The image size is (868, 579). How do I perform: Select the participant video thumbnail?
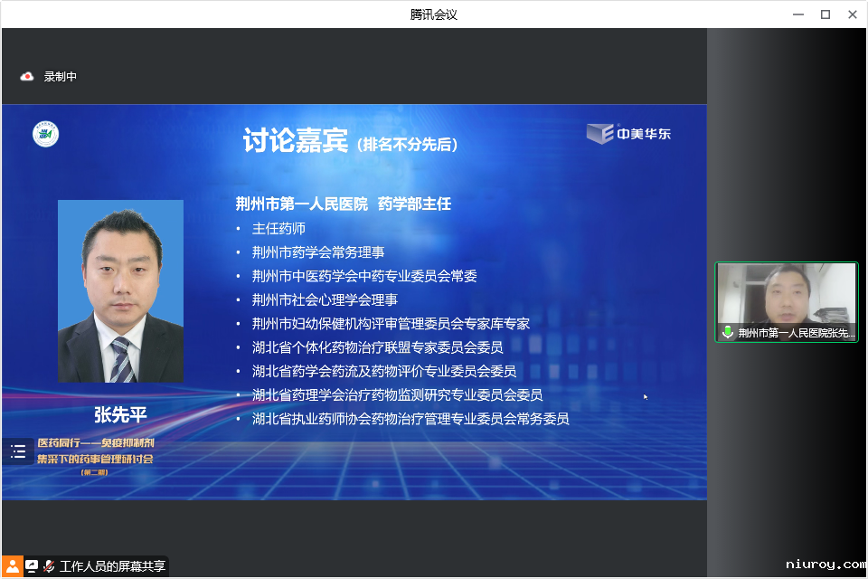pyautogui.click(x=787, y=295)
